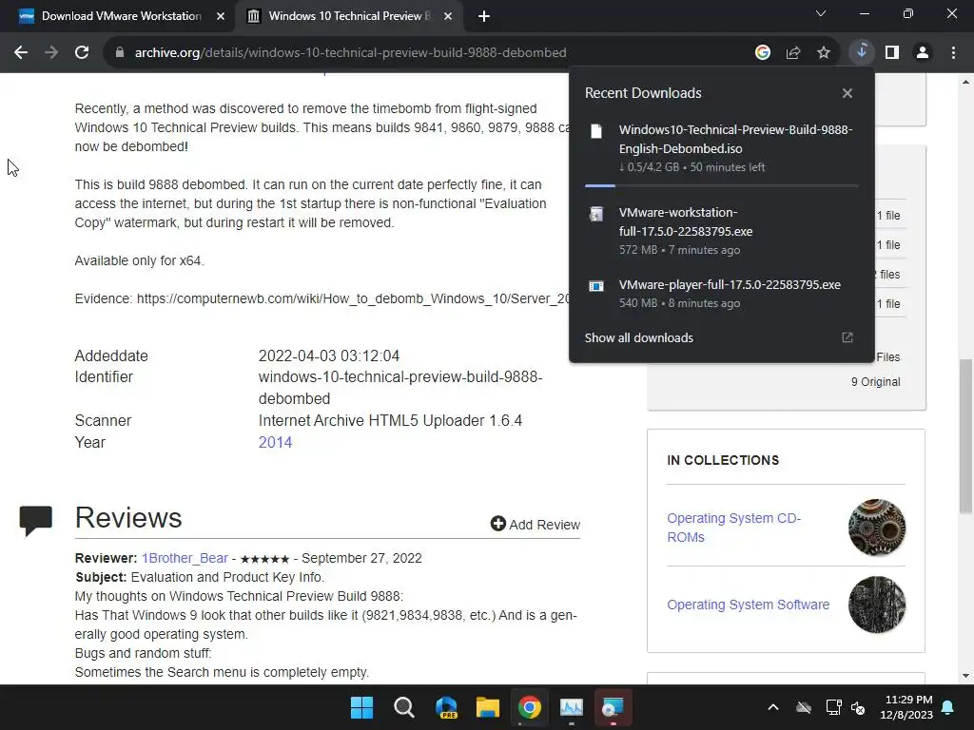Click the CD-ROMs collection gears thumbnail
Viewport: 974px width, 730px height.
click(876, 528)
